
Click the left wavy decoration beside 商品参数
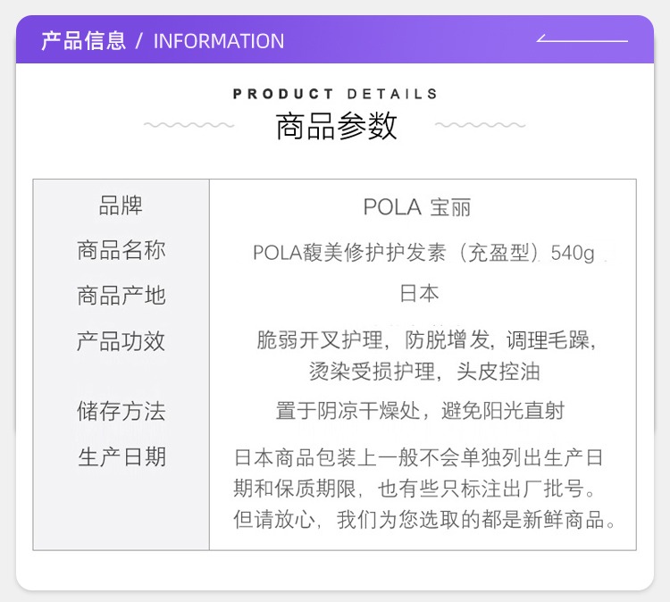coord(188,125)
